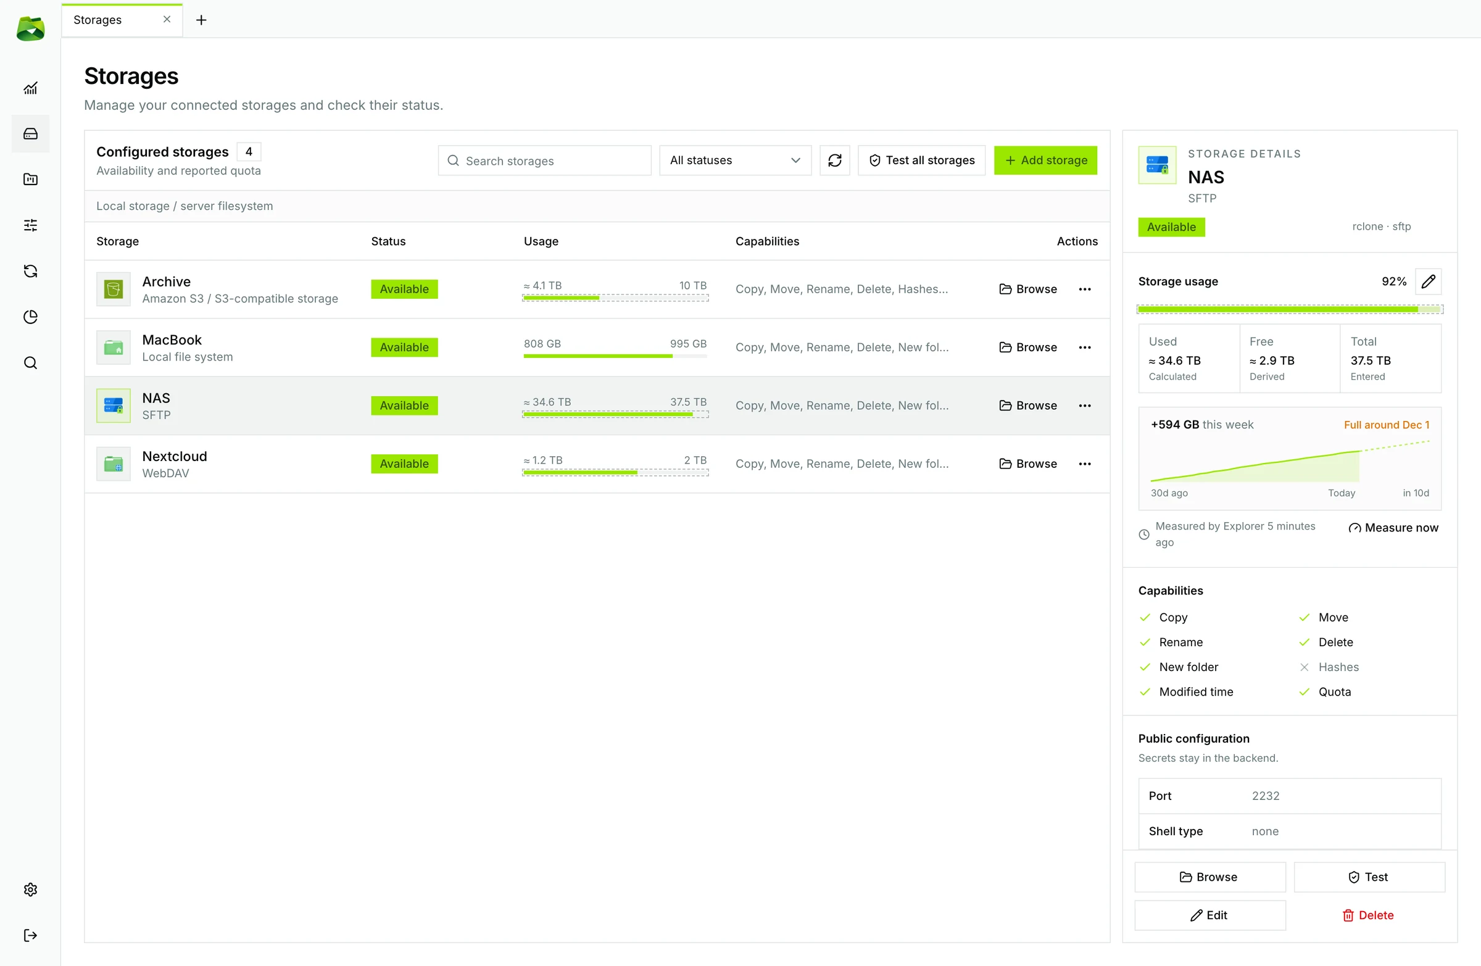This screenshot has height=966, width=1481.
Task: Open the search sidebar icon
Action: point(30,363)
